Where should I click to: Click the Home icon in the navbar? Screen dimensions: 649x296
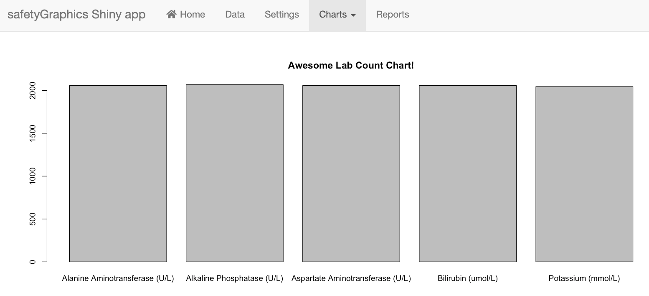pyautogui.click(x=171, y=14)
